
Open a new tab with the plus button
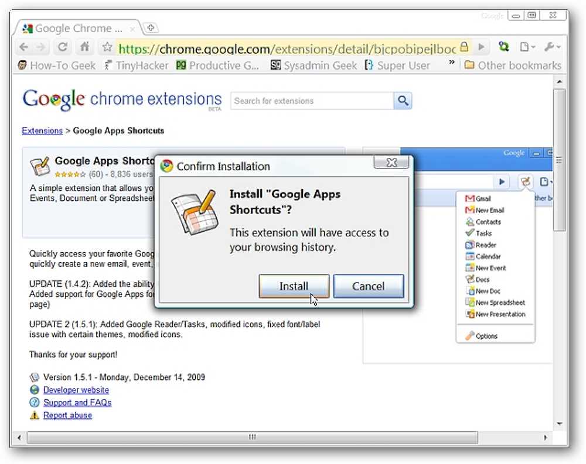click(x=151, y=28)
